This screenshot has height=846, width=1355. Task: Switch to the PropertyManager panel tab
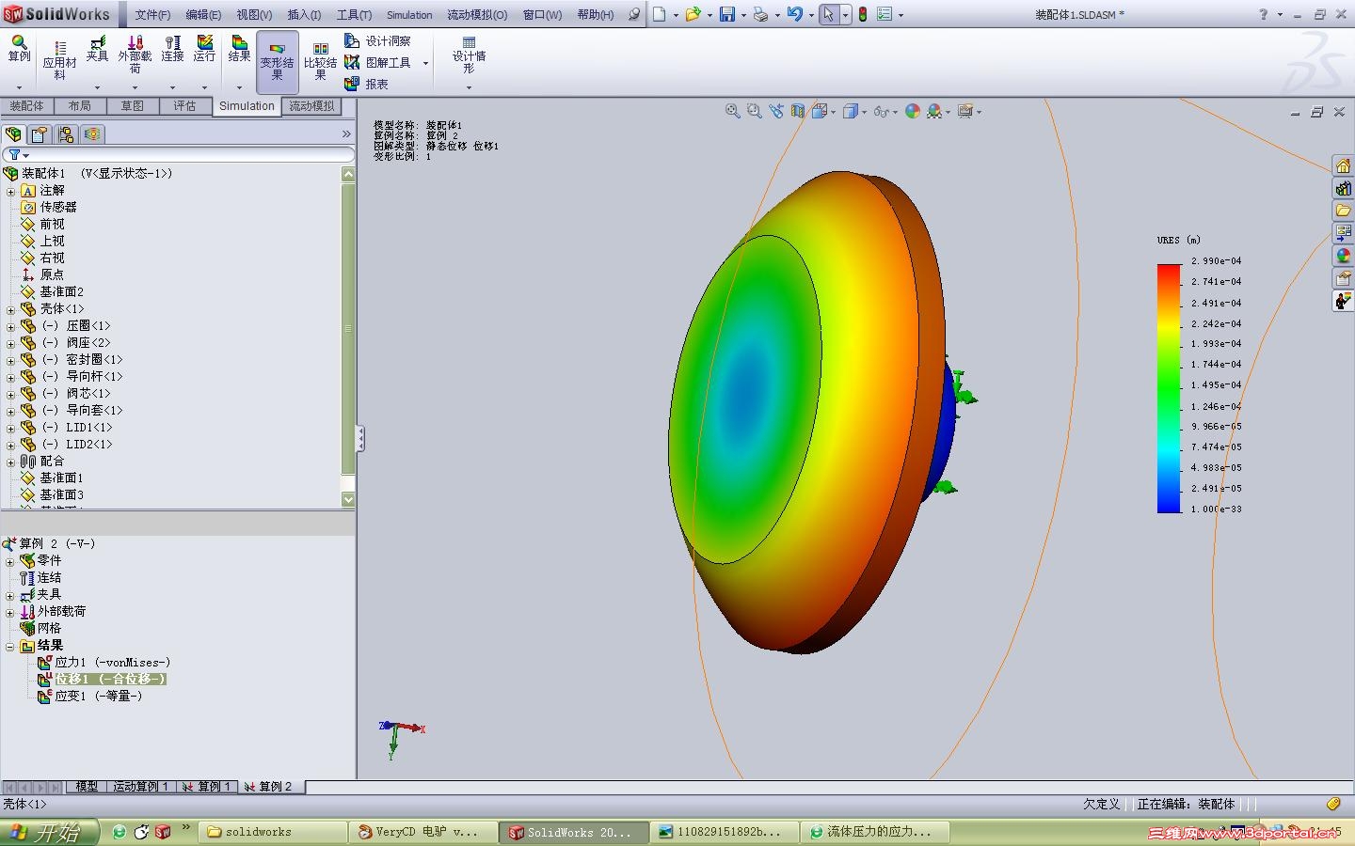40,134
